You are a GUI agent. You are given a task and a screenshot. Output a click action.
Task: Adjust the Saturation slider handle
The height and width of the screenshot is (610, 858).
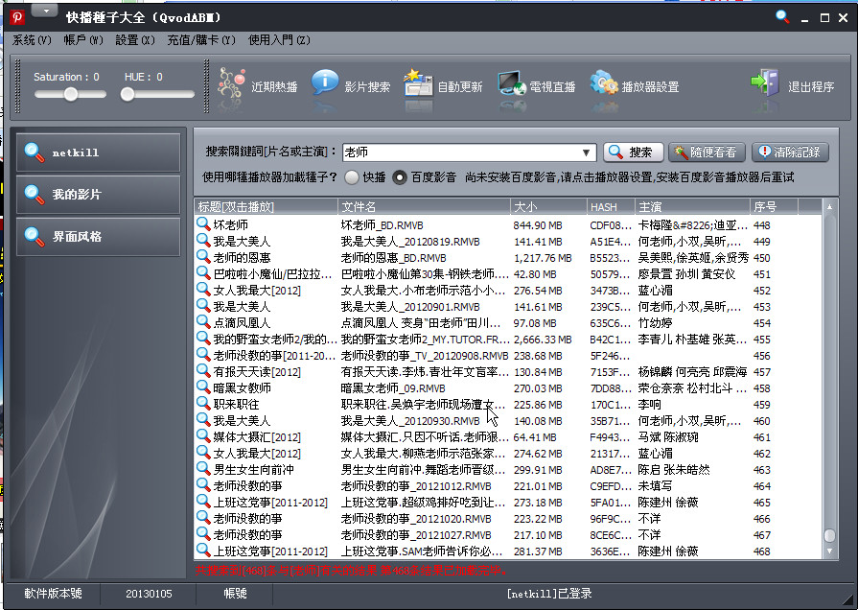click(71, 95)
